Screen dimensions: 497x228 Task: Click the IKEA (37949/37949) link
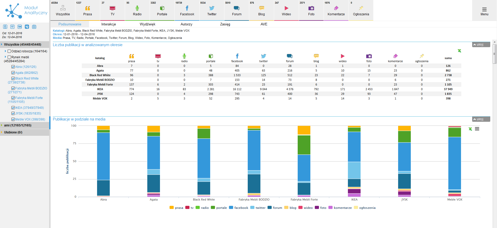coord(30,108)
